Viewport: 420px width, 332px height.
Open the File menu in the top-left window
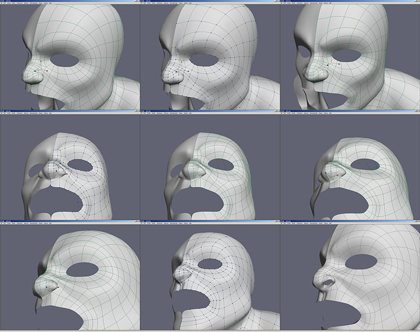[2, 3]
